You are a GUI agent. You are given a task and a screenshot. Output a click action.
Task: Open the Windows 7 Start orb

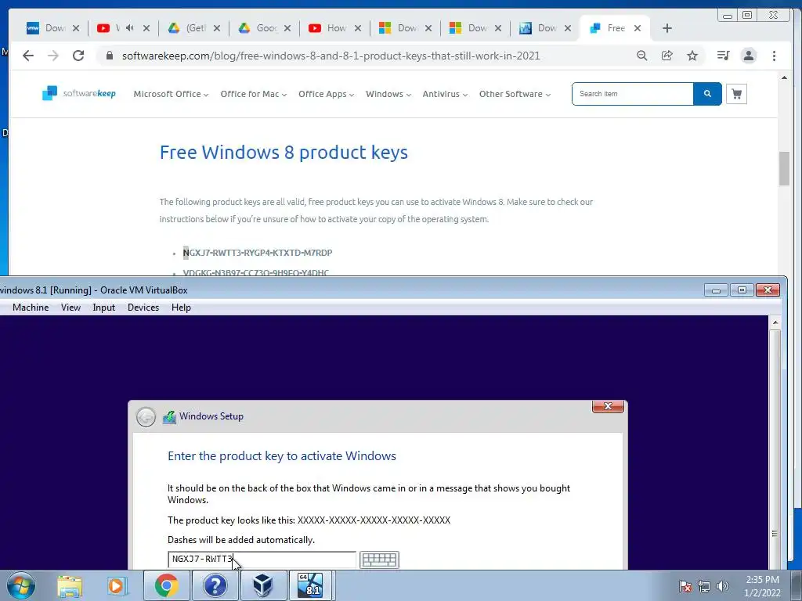coord(21,585)
